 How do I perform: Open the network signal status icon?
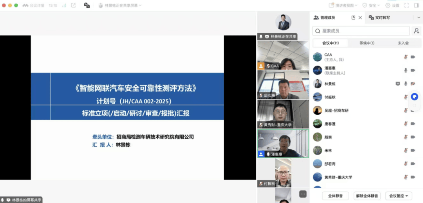click(x=64, y=5)
